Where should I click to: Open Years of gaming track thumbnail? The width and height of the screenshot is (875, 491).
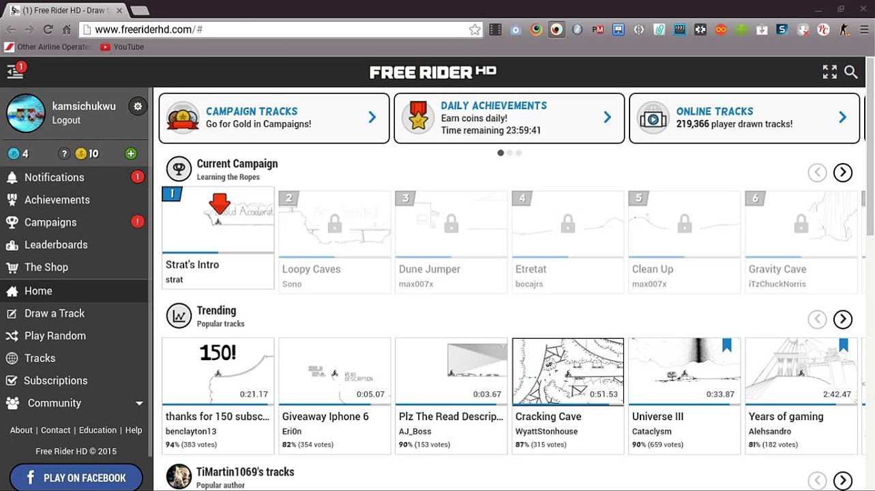pos(801,371)
